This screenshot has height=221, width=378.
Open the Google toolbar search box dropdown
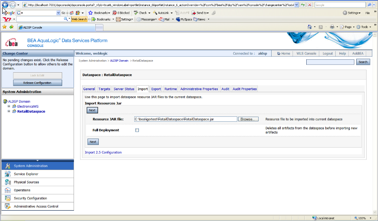58,13
